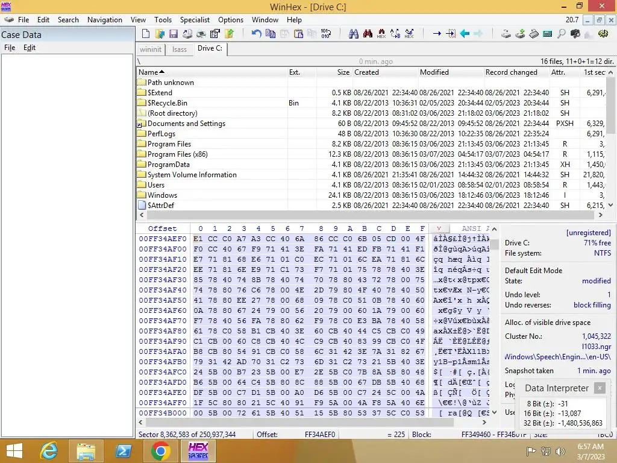Image resolution: width=617 pixels, height=463 pixels.
Task: Click the Copy block toolbar icon
Action: tap(271, 34)
